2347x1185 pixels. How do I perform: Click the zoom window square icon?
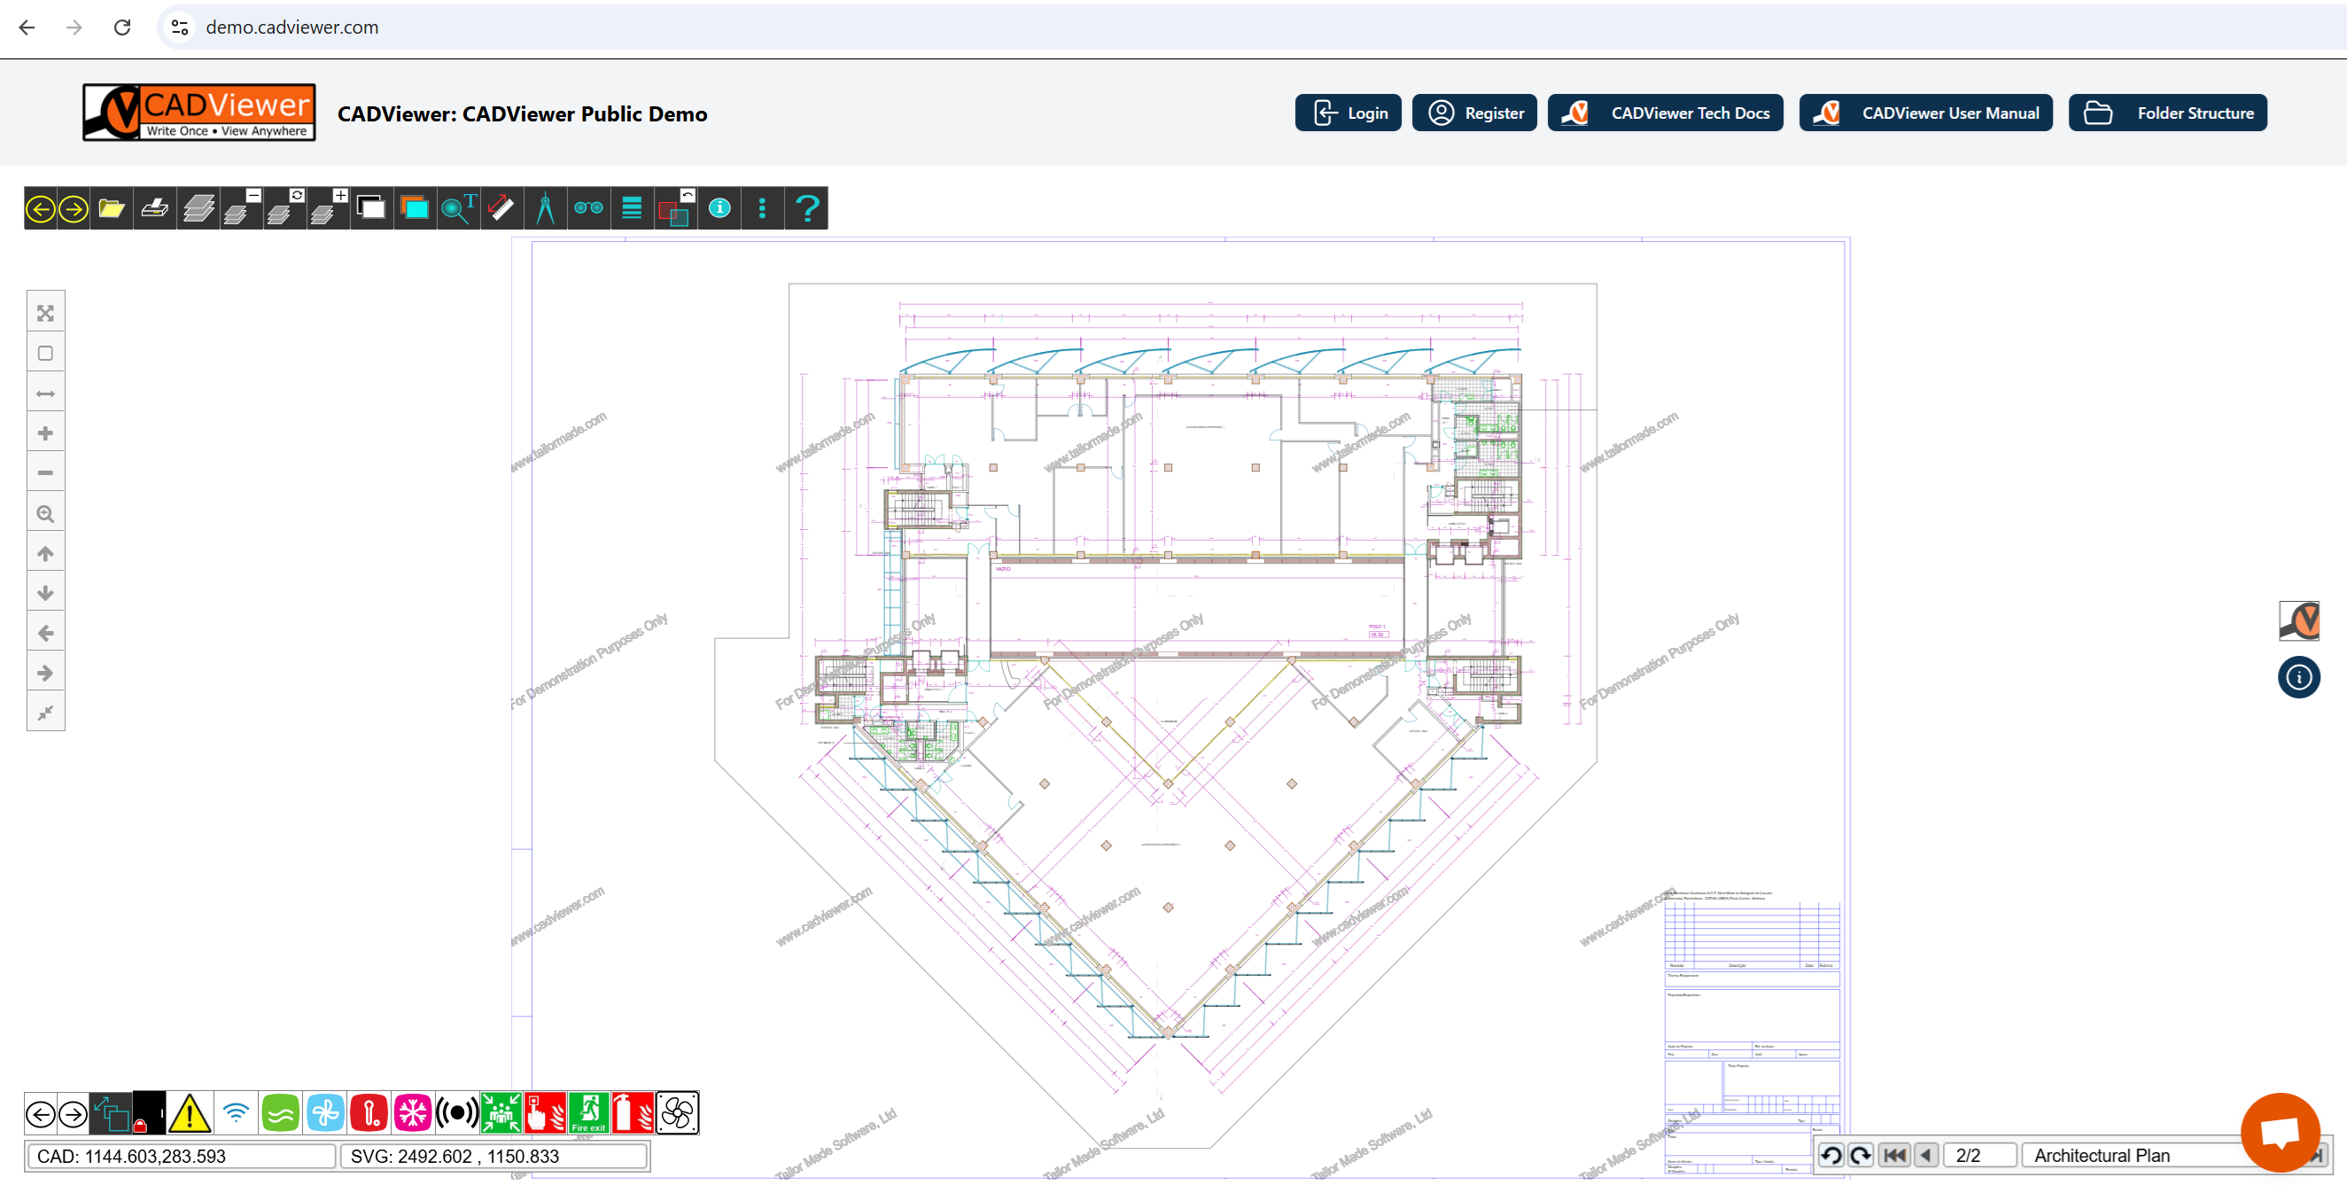click(x=45, y=354)
